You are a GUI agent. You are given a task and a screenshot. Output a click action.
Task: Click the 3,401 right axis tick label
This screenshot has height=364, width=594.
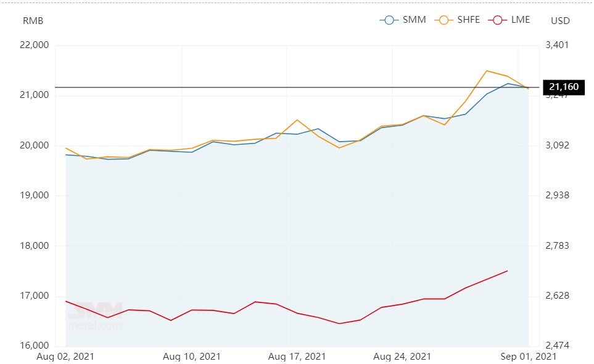[557, 45]
